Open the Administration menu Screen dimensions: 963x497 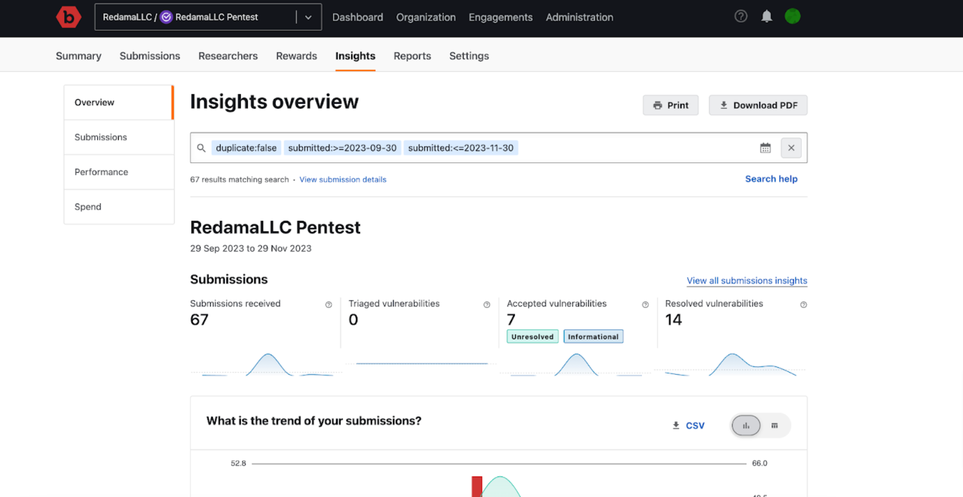(x=580, y=17)
